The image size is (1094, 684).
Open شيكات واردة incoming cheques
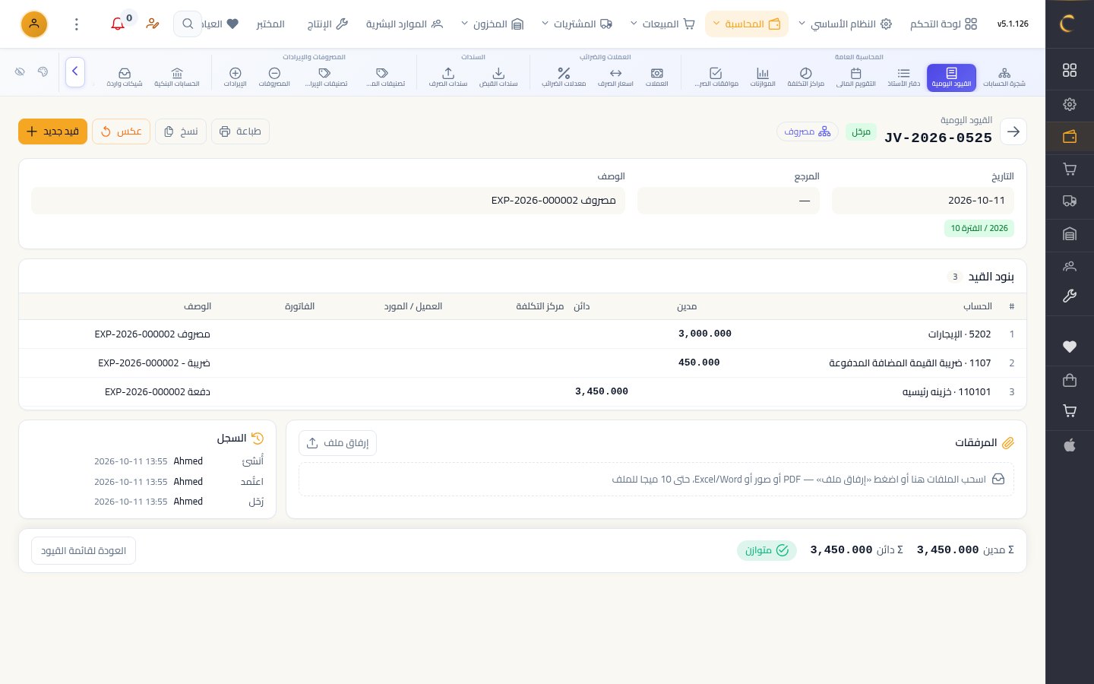[125, 77]
